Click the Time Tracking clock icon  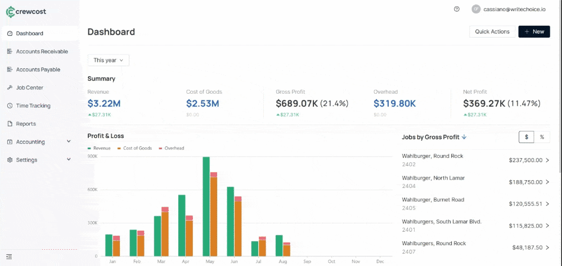pos(10,106)
